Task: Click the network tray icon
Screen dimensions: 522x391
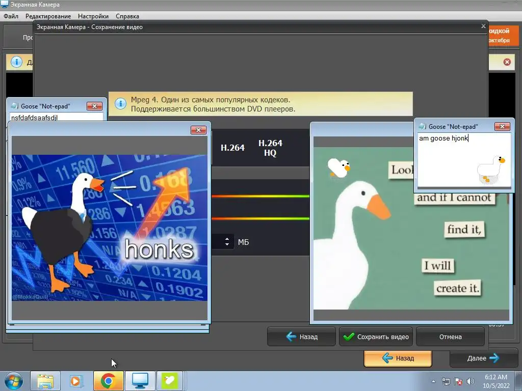Action: click(x=446, y=381)
